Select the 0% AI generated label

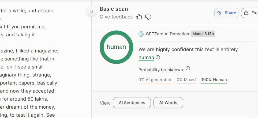coord(155,80)
